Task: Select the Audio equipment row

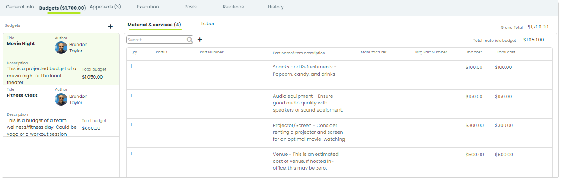Action: (x=339, y=104)
